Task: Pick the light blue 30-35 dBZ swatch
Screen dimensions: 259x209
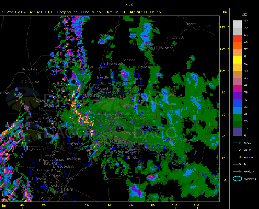Action: coord(237,110)
